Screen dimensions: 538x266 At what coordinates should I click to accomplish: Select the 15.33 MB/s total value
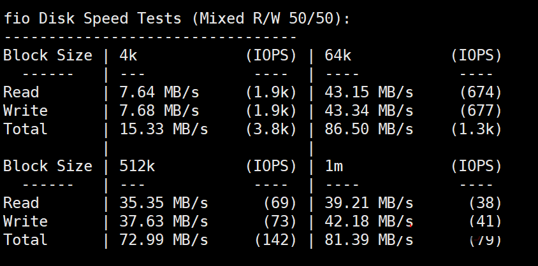(x=164, y=129)
